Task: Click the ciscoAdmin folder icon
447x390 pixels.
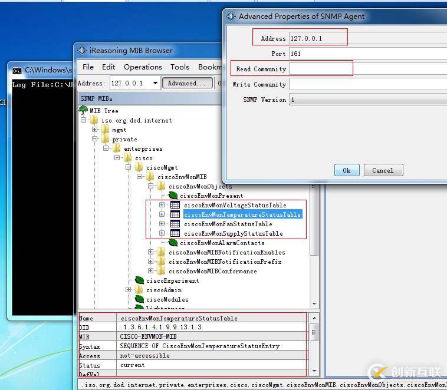Action: point(139,290)
